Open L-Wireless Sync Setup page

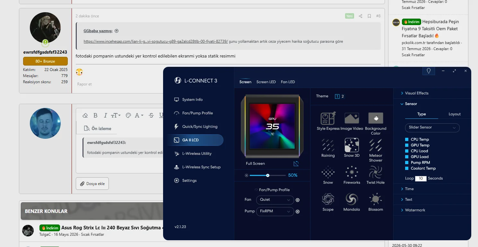201,167
